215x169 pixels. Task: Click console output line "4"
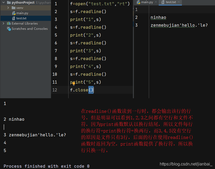(5, 143)
